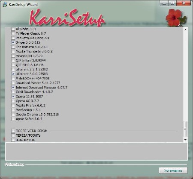The image size is (193, 179).
Task: Check Google Chrome 13.0.782.218 checkbox
Action: pos(13,114)
